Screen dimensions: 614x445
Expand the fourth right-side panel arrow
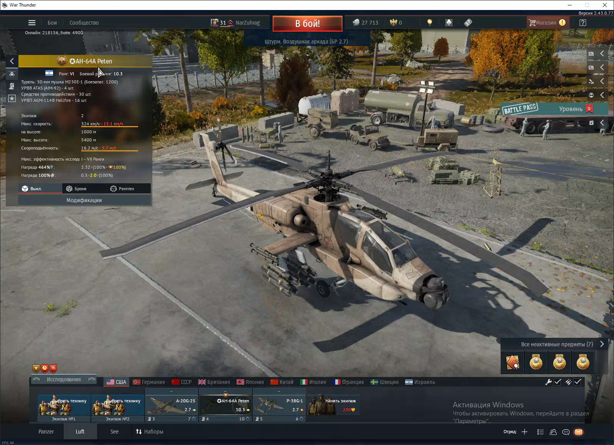click(602, 95)
